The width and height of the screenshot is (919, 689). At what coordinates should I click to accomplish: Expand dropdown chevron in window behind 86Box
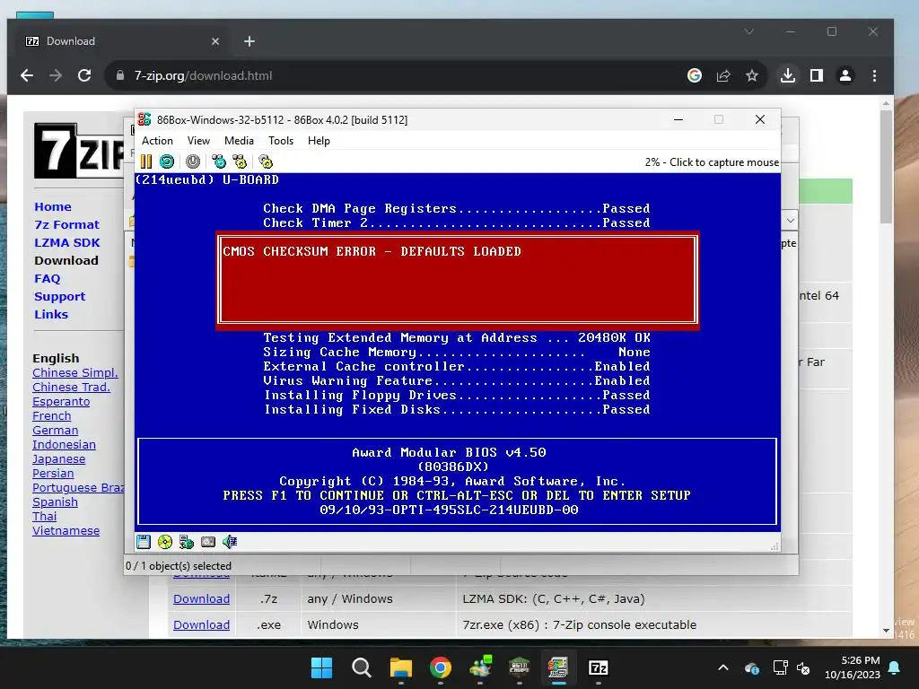tap(791, 221)
